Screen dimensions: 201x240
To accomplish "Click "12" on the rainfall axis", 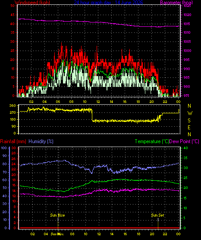I will [14, 196].
